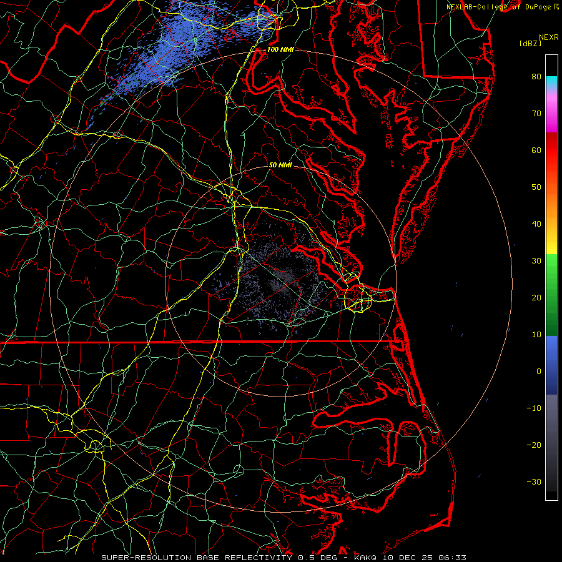
Task: Click the 20 value on the dBZ scale
Action: click(536, 298)
